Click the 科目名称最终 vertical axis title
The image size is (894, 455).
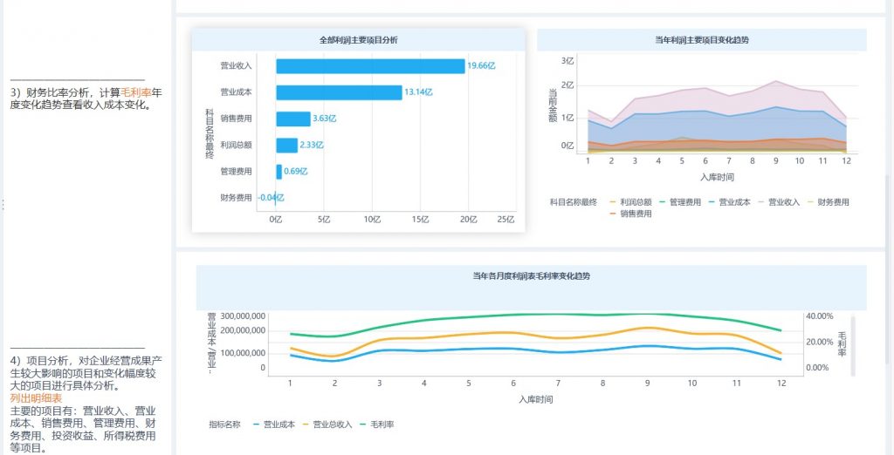(x=210, y=134)
